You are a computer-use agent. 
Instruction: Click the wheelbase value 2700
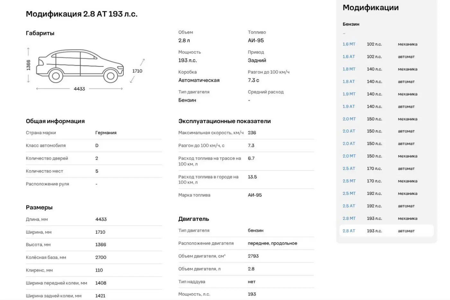click(101, 258)
